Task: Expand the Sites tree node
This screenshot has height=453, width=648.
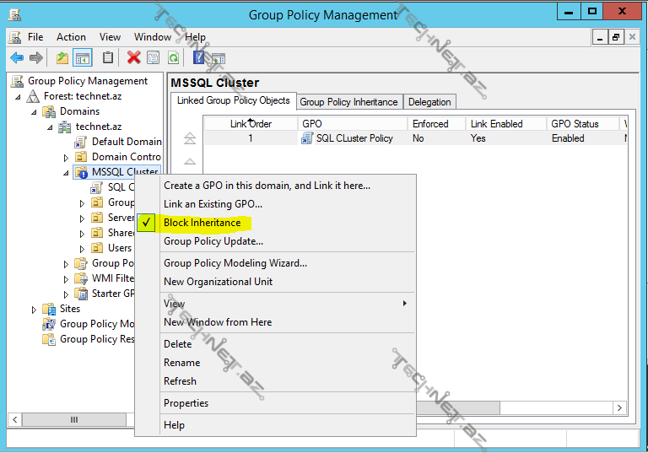Action: (x=35, y=310)
